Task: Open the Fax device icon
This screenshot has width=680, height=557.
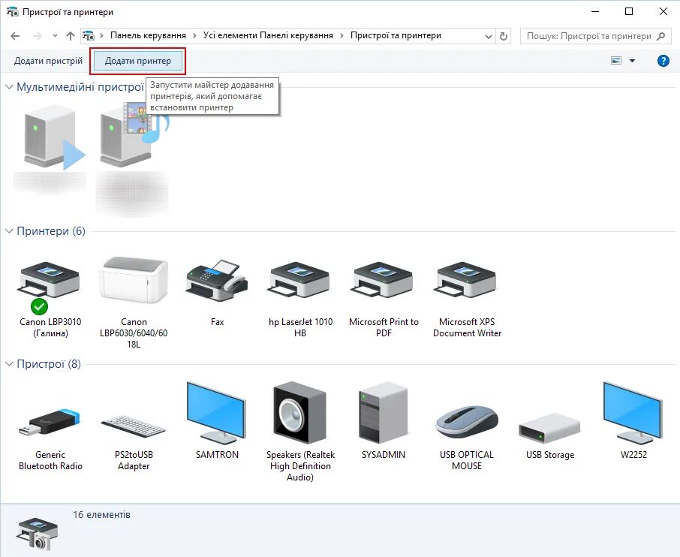Action: coord(216,282)
